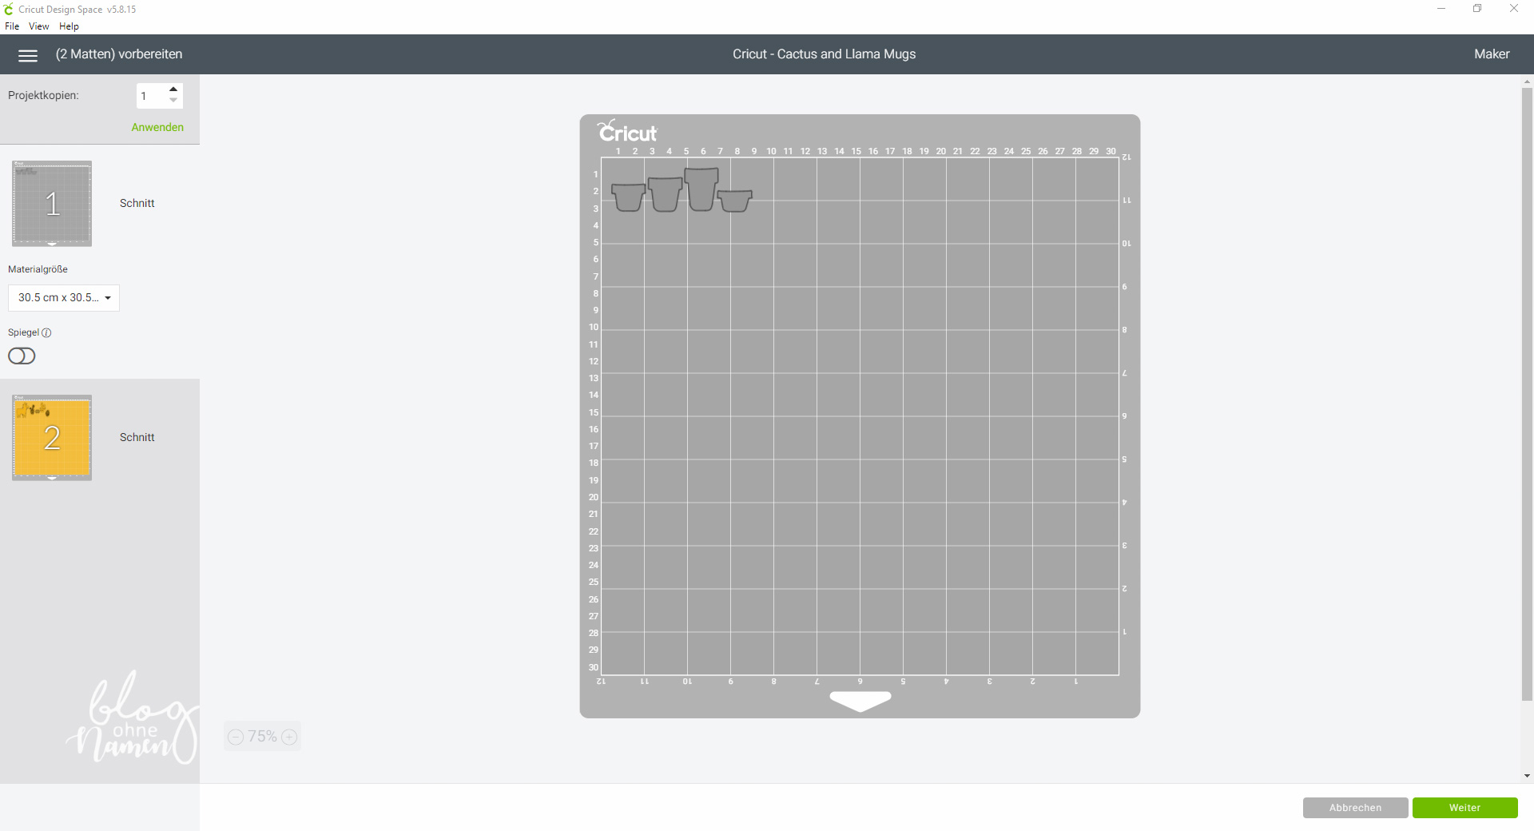This screenshot has width=1534, height=831.
Task: Increase Projektkopien with the up arrow
Action: (x=173, y=89)
